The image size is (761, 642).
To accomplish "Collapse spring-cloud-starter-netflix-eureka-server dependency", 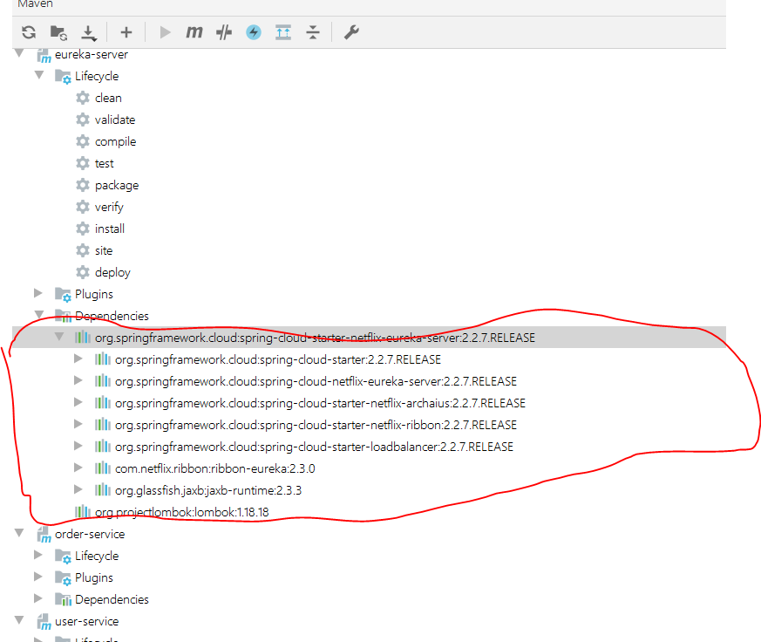I will pos(59,337).
